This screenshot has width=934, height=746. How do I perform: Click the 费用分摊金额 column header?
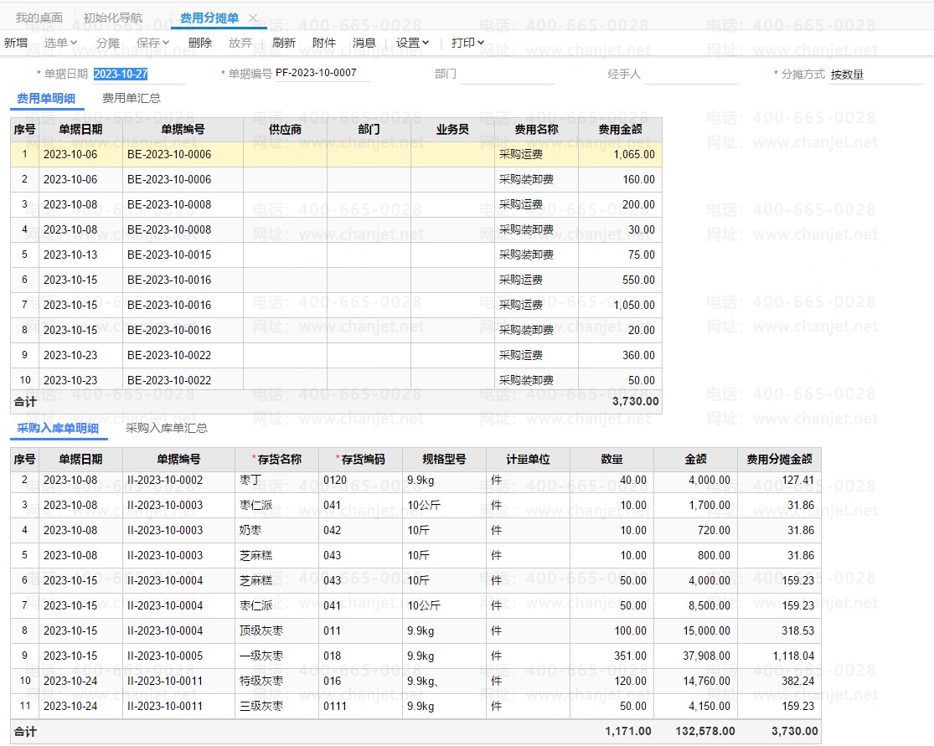pos(779,459)
